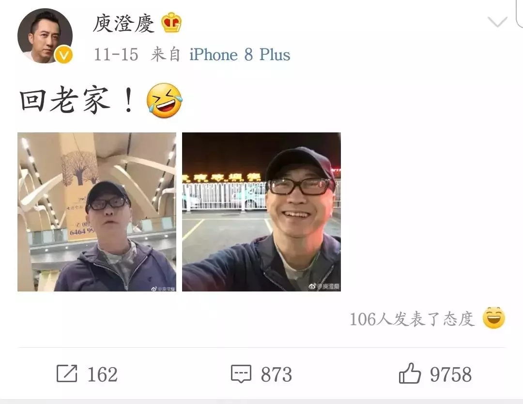Viewport: 523px width, 404px height.
Task: View the 106人发表了态度 reactions
Action: pos(412,319)
